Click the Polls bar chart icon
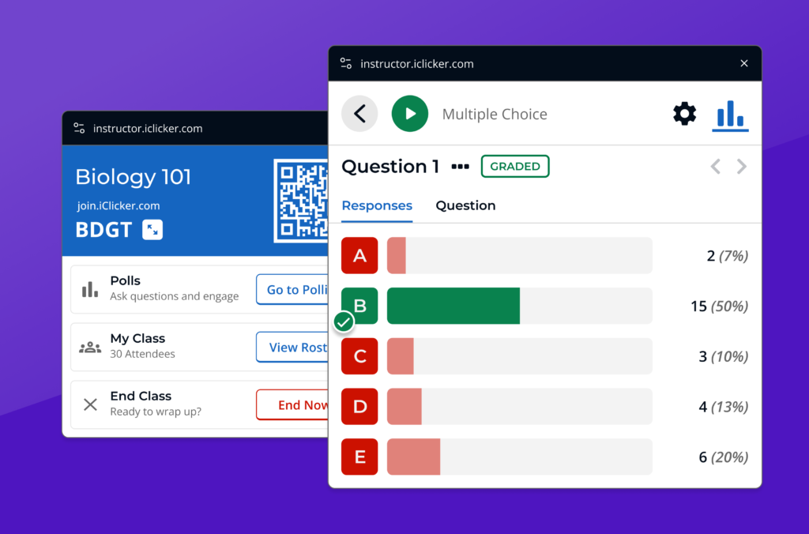 pos(90,289)
